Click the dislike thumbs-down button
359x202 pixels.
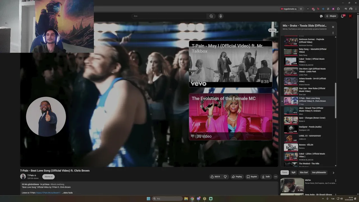pos(225,177)
